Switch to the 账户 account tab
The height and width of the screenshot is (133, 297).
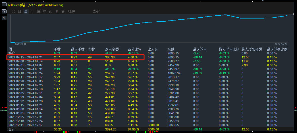click(72, 12)
